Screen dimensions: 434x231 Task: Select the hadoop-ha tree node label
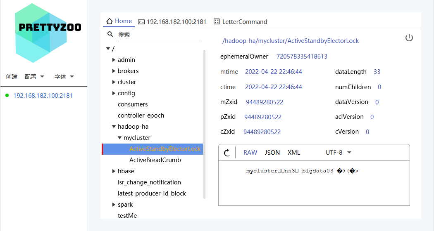pyautogui.click(x=133, y=127)
